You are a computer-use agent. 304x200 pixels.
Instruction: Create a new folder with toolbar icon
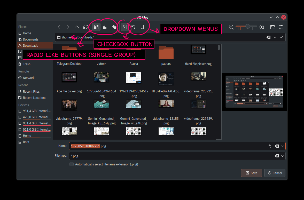pos(272,27)
